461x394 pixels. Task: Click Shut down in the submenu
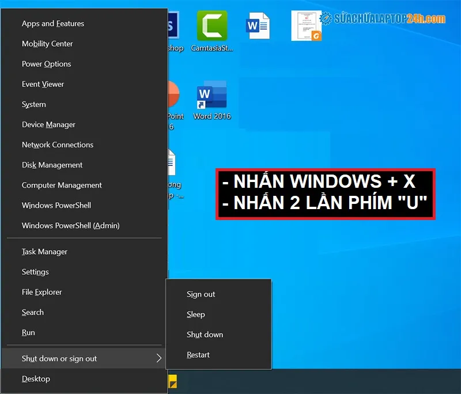[205, 335]
